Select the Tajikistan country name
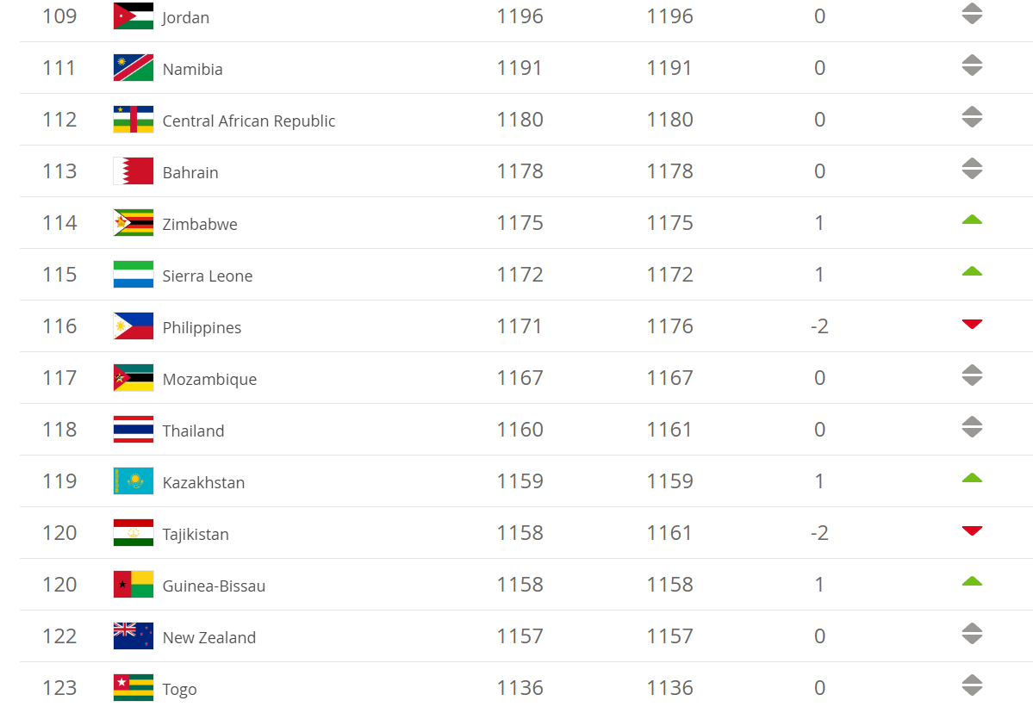Image resolution: width=1033 pixels, height=713 pixels. pyautogui.click(x=196, y=535)
